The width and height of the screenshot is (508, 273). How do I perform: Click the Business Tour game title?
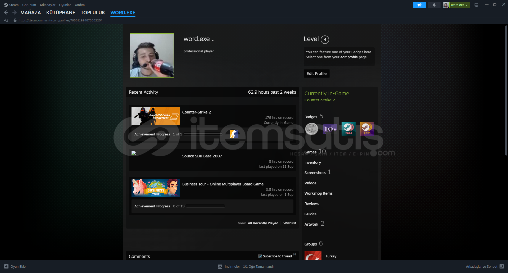pyautogui.click(x=223, y=184)
